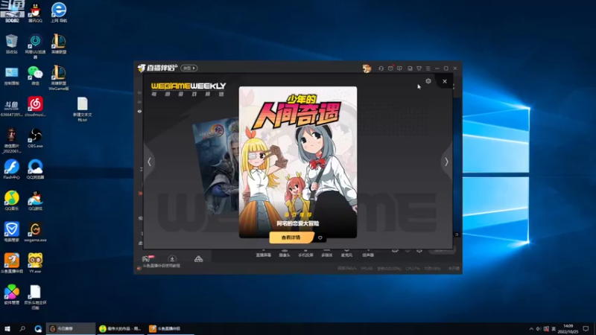Open the QQ游戏 desktop icon
This screenshot has width=596, height=335.
click(35, 200)
